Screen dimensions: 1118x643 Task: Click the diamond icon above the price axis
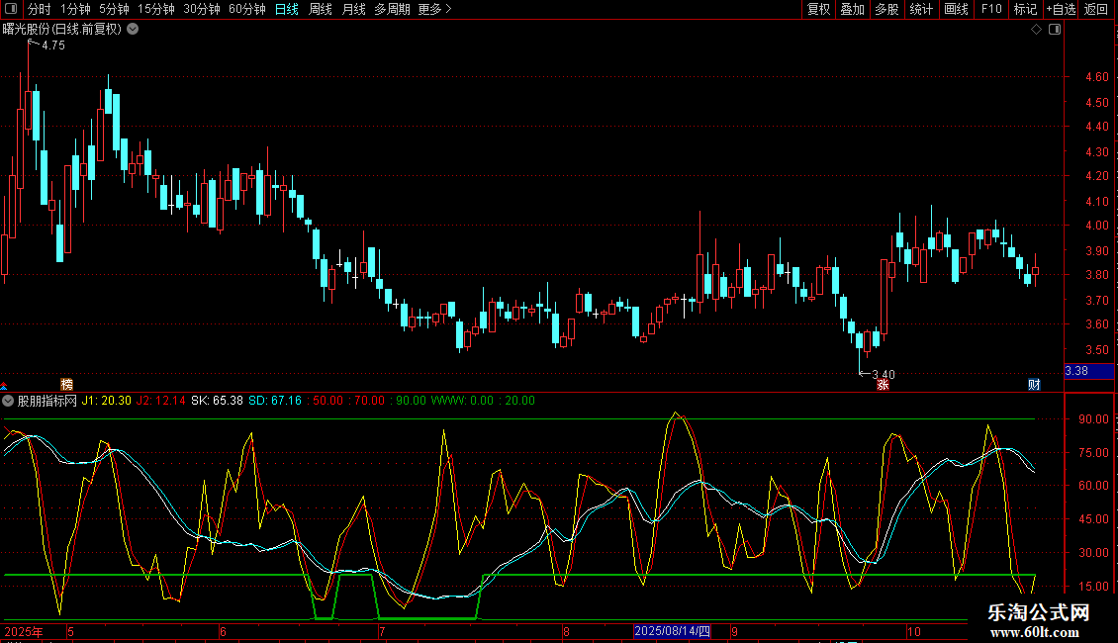point(1036,30)
